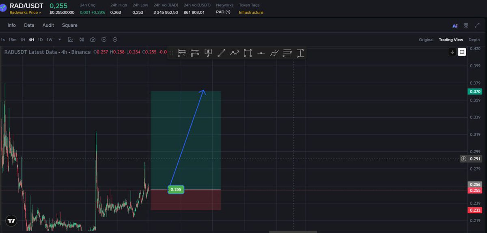Screen dimensions: 487x233
Task: Open chart settings hexagon icon
Action: [x=115, y=40]
